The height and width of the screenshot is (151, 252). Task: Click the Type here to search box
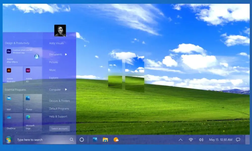coord(45,140)
